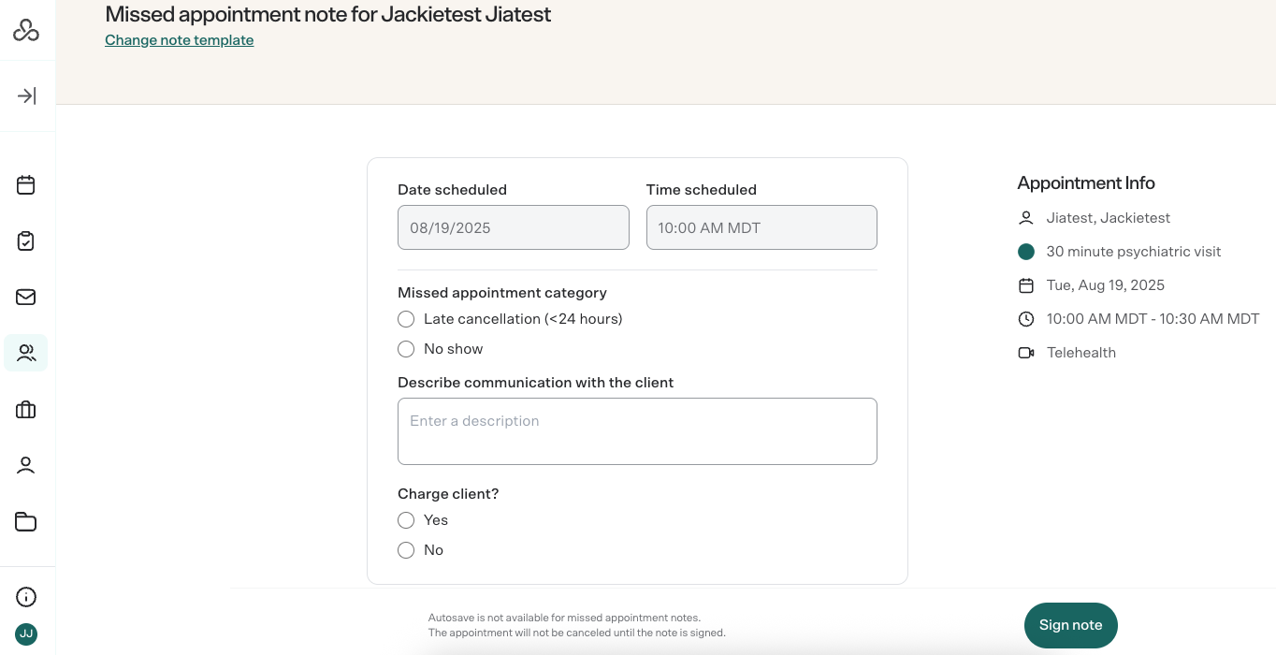This screenshot has width=1276, height=655.
Task: Select Late cancellation (<24 hours) option
Action: pos(406,319)
